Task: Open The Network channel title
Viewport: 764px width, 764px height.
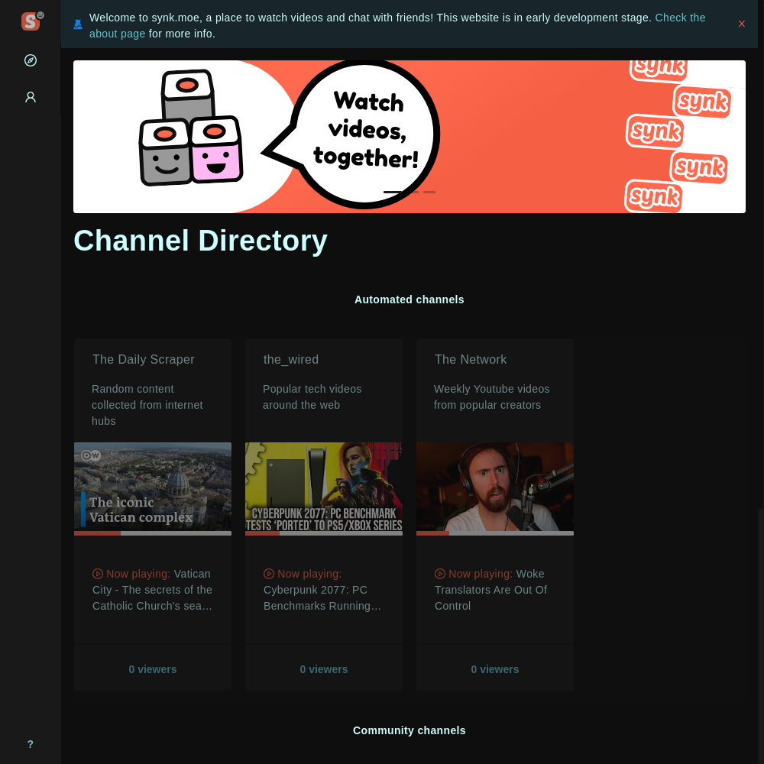Action: click(471, 360)
